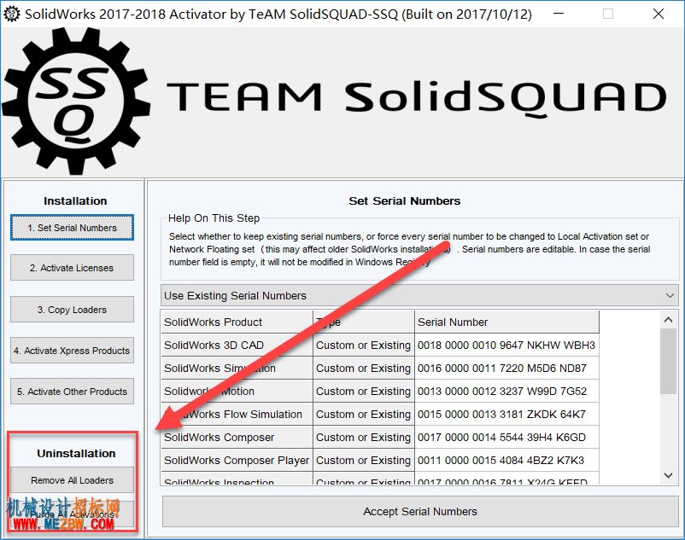Viewport: 685px width, 540px height.
Task: Choose step 4. Activate Xpress Products
Action: tap(72, 351)
